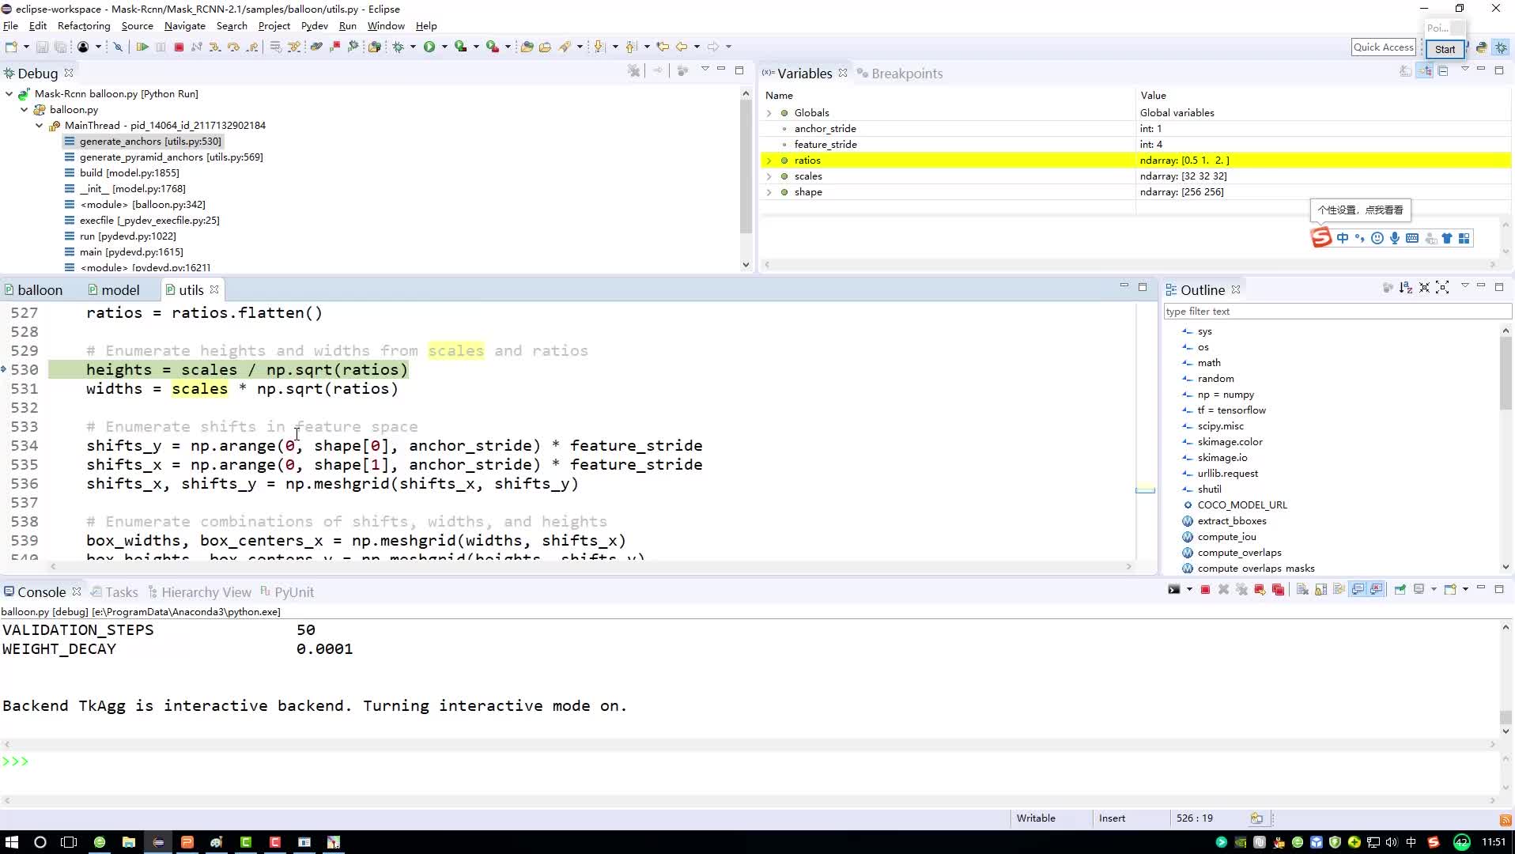The image size is (1515, 854).
Task: Open the Navigate menu
Action: coord(184,26)
